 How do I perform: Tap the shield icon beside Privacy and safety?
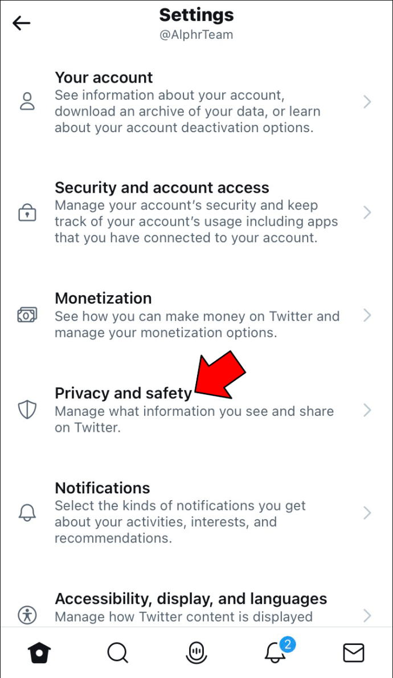[27, 410]
